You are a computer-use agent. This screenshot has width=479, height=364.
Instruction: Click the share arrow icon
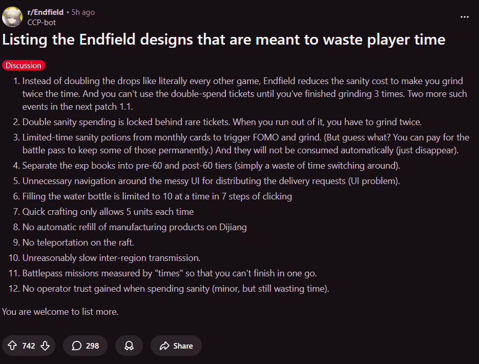[x=164, y=346]
